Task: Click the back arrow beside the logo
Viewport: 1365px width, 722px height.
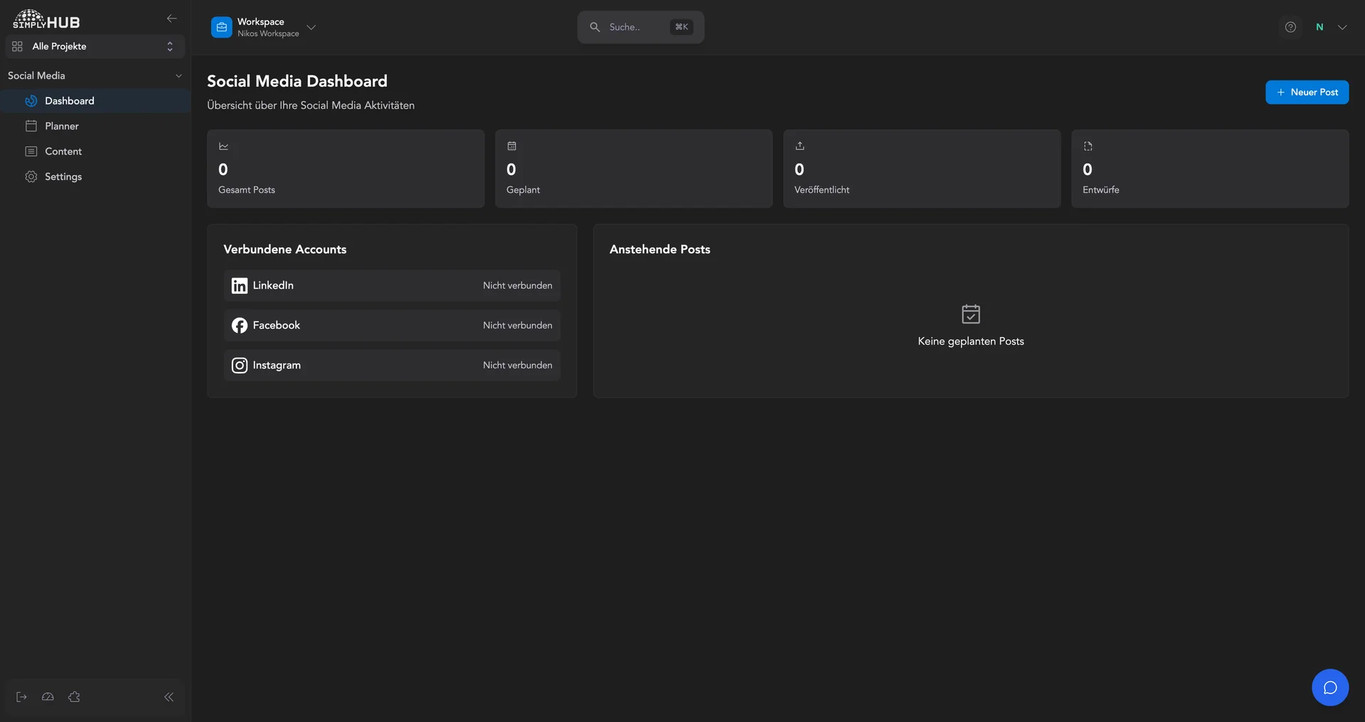Action: pyautogui.click(x=171, y=18)
